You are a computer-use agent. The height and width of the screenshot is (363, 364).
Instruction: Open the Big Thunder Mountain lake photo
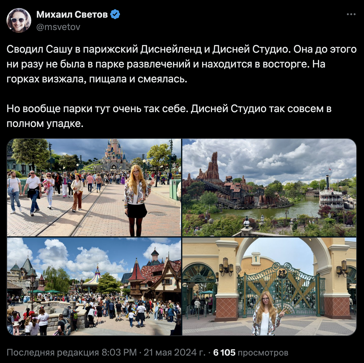click(269, 187)
